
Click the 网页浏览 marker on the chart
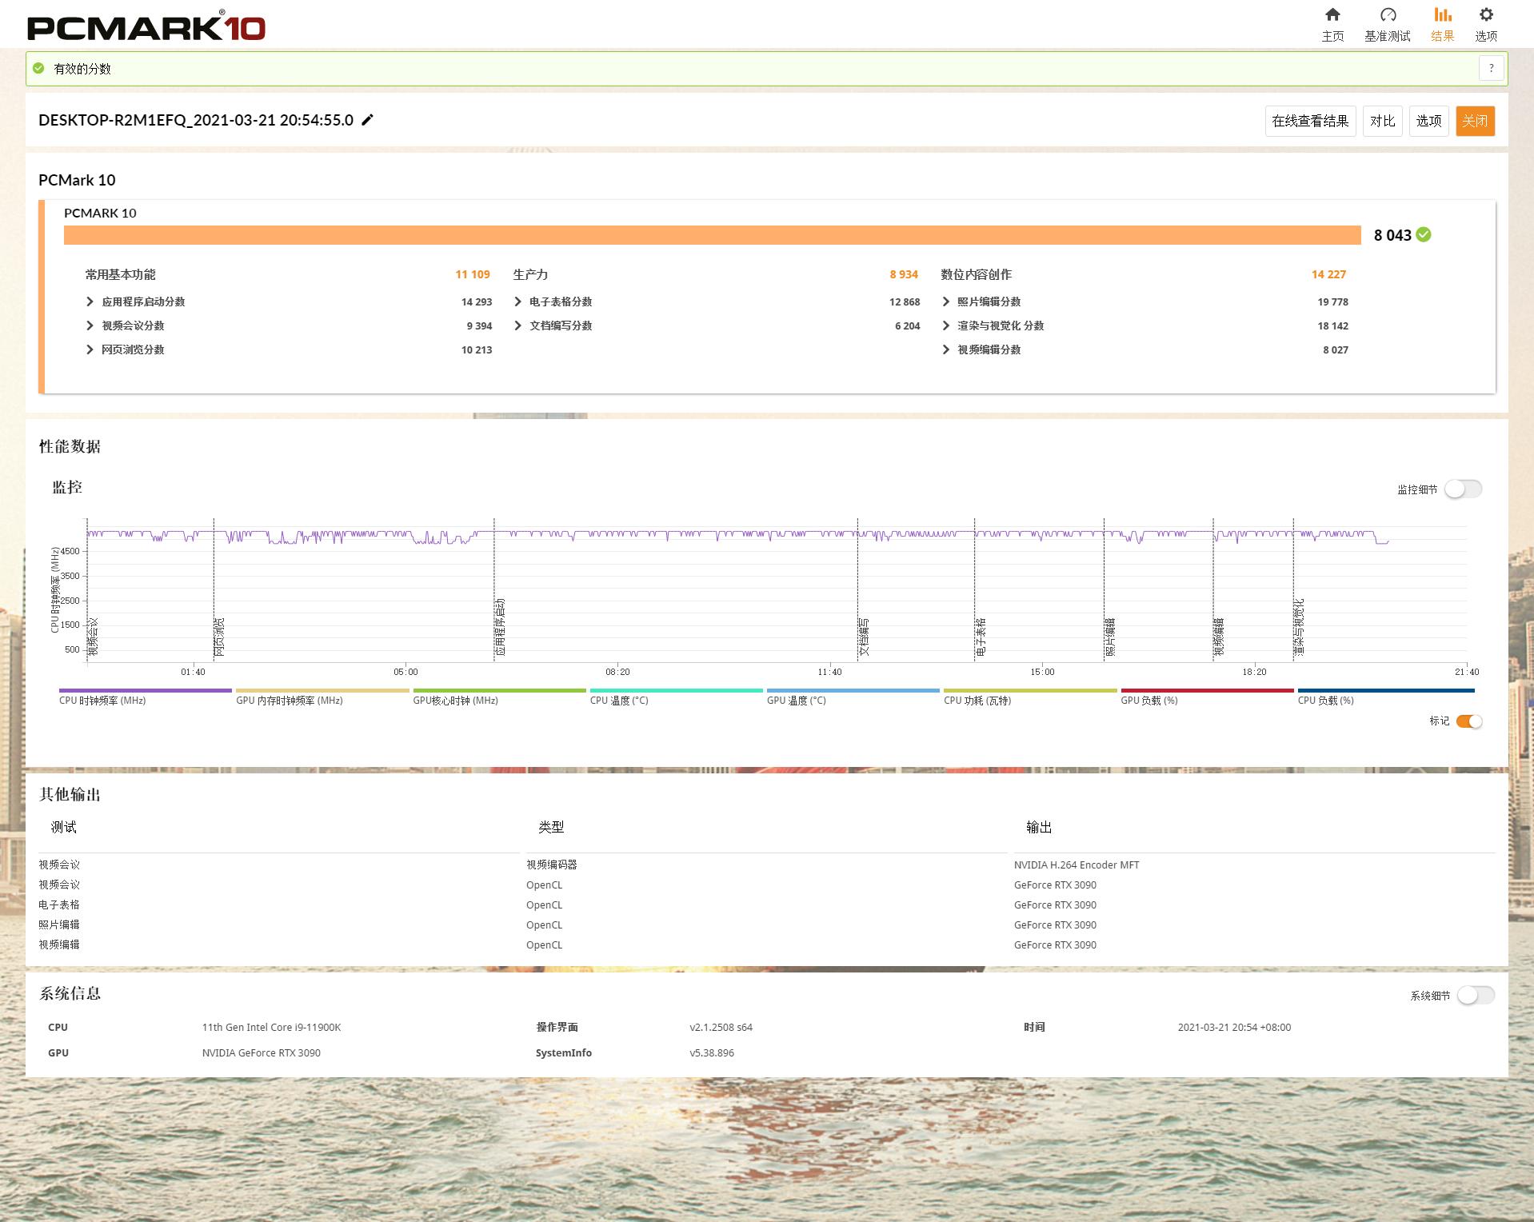point(220,637)
